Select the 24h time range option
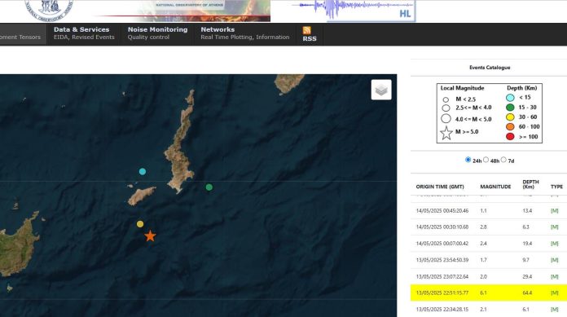Screen dimensions: 567x317 click(468, 160)
